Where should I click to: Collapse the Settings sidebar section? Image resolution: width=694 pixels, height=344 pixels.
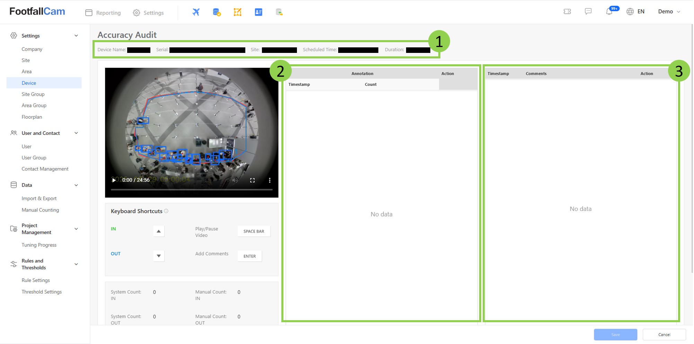tap(76, 36)
